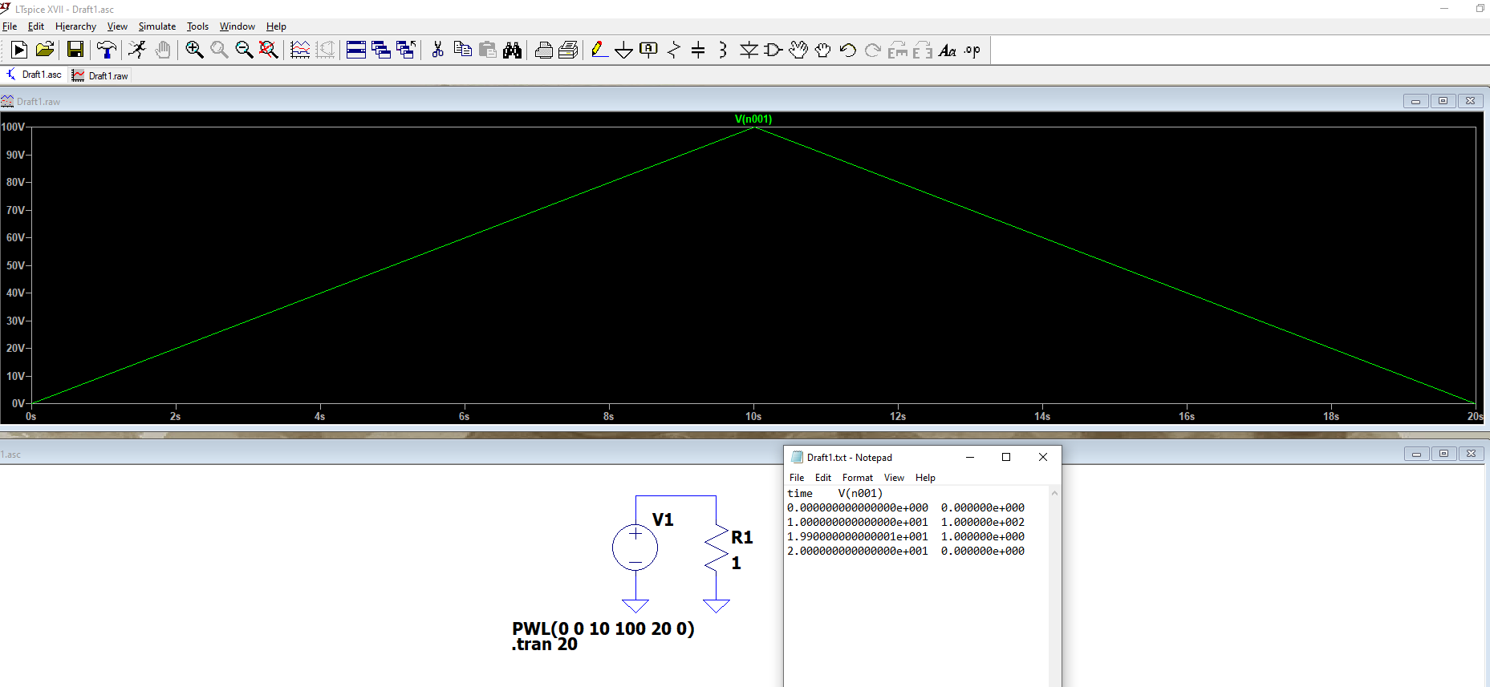Viewport: 1490px width, 687px height.
Task: Click the 1.000000e+002 value in Notepad
Action: (982, 522)
